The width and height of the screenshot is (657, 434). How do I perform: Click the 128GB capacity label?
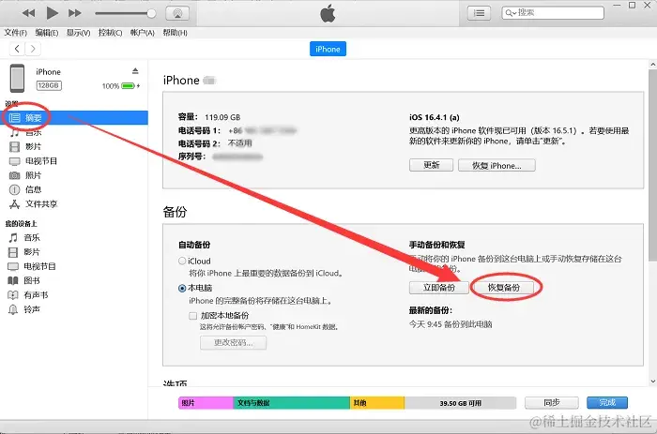(x=49, y=85)
